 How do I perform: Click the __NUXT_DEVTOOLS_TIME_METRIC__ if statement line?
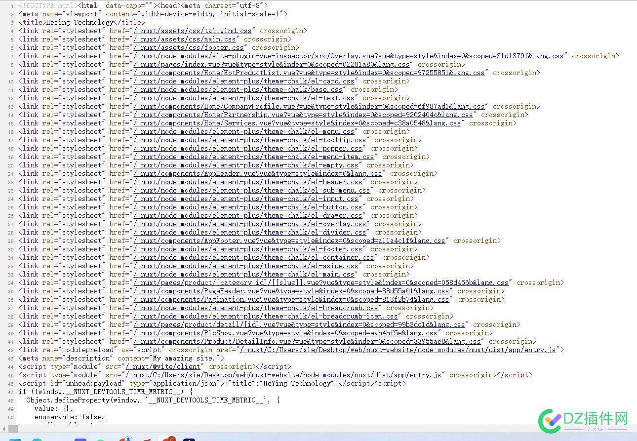tap(106, 392)
